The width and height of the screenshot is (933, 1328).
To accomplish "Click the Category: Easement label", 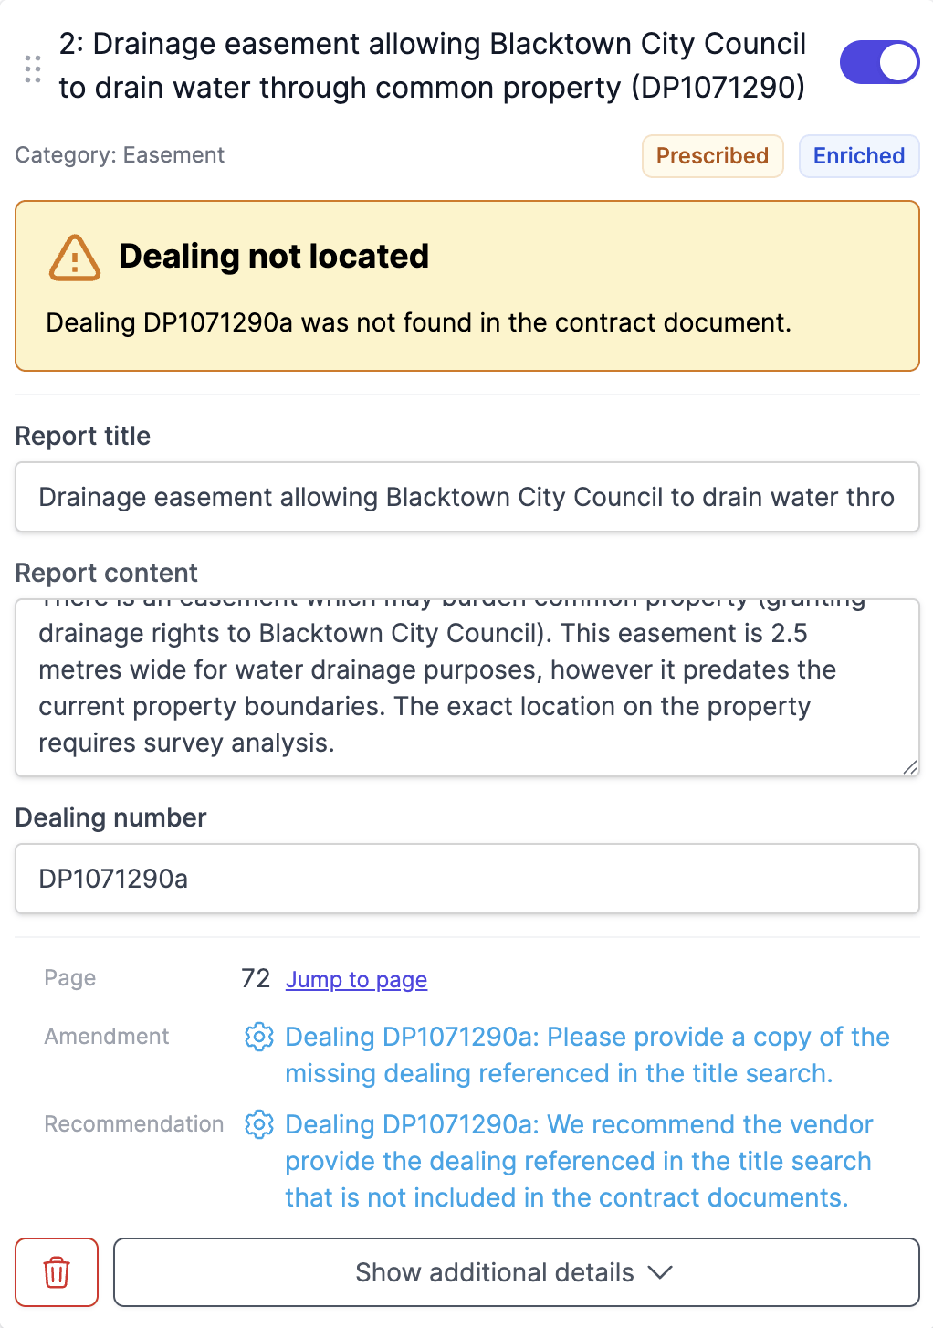I will [x=120, y=155].
